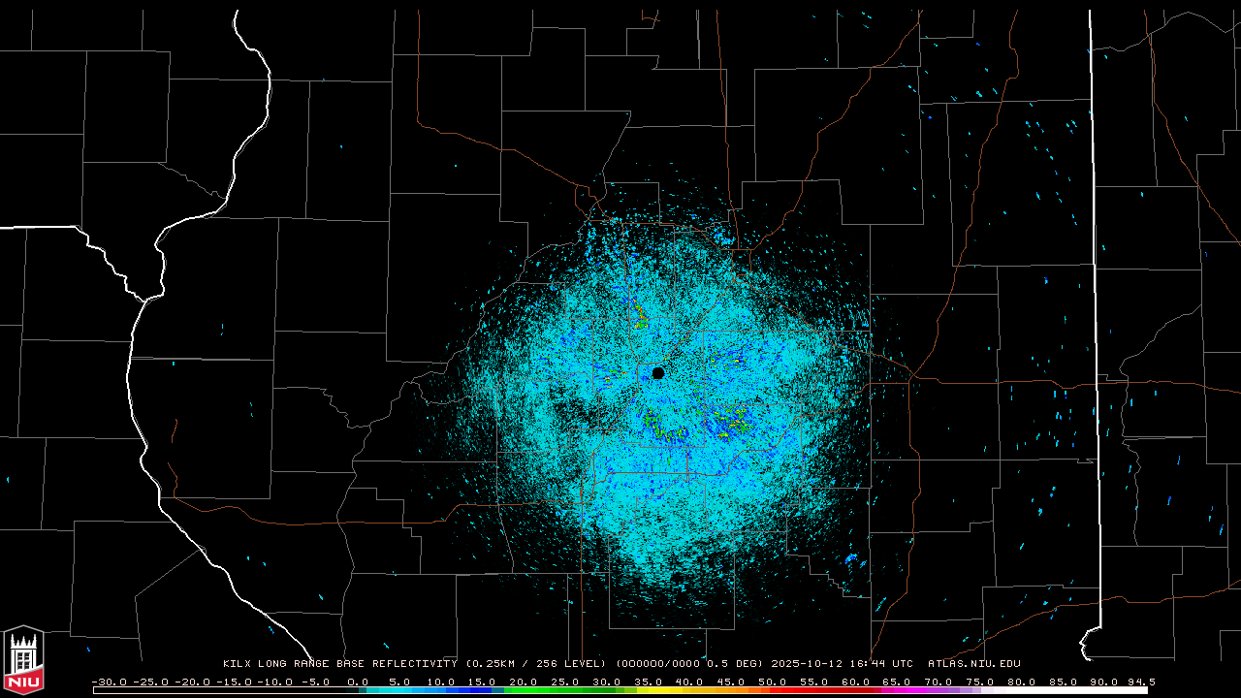This screenshot has width=1241, height=698.
Task: Click the 5.0 dBZ cyan color on scale
Action: [399, 690]
